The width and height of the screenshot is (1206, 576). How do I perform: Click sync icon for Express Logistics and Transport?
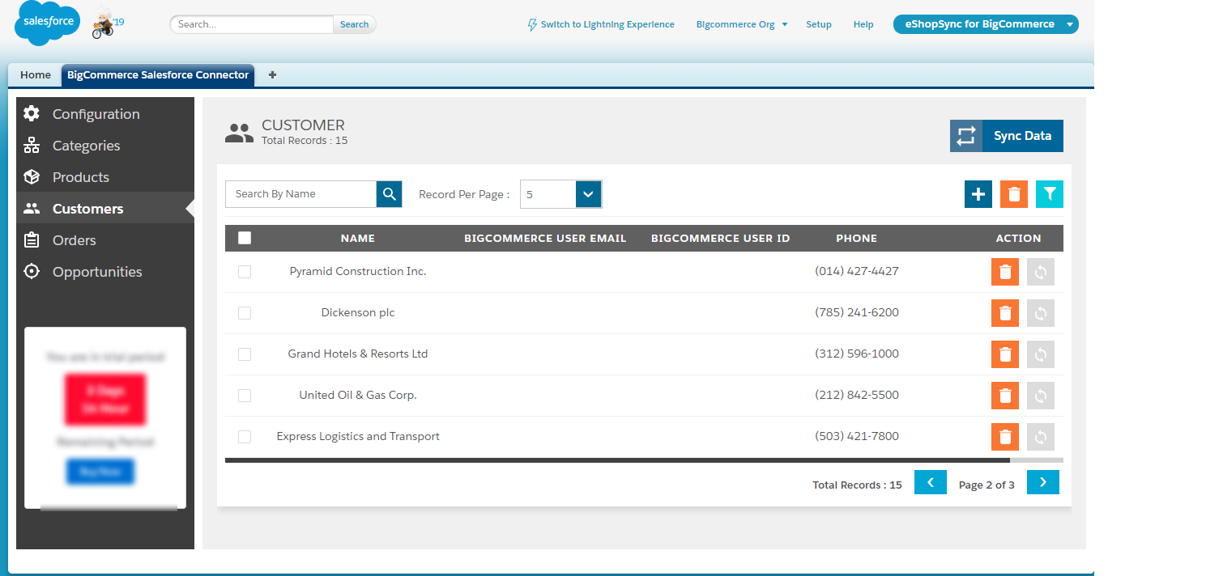[1041, 437]
